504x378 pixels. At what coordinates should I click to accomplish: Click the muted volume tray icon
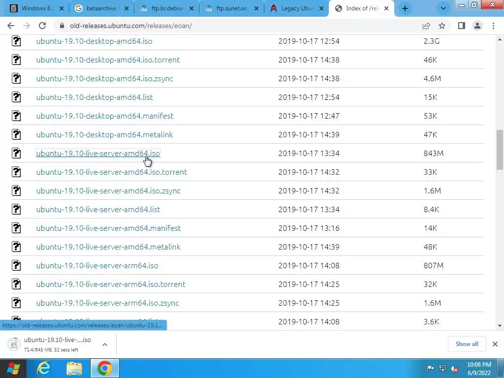click(x=454, y=369)
